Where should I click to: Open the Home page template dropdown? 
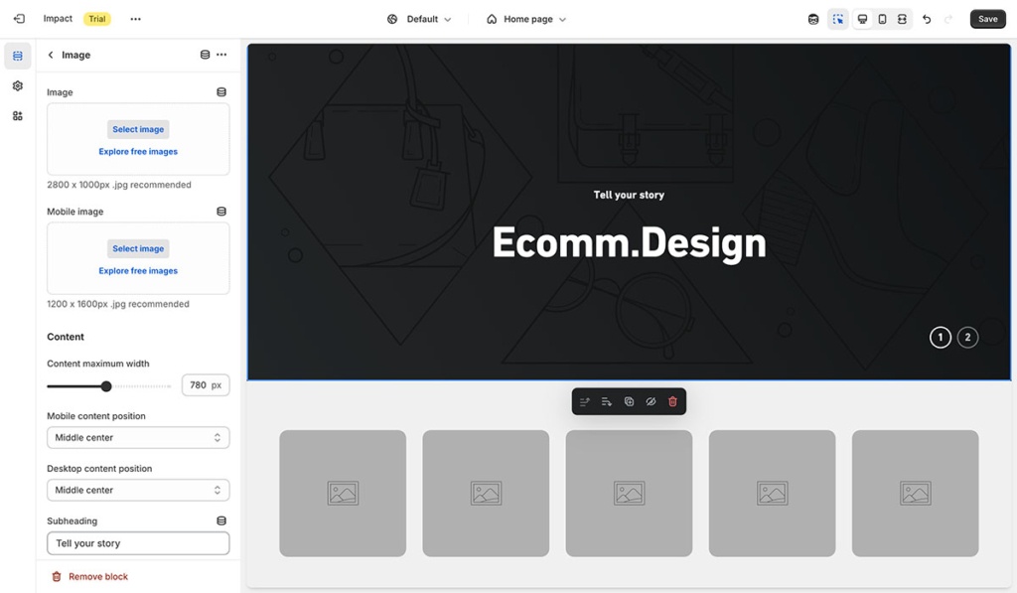pyautogui.click(x=525, y=18)
